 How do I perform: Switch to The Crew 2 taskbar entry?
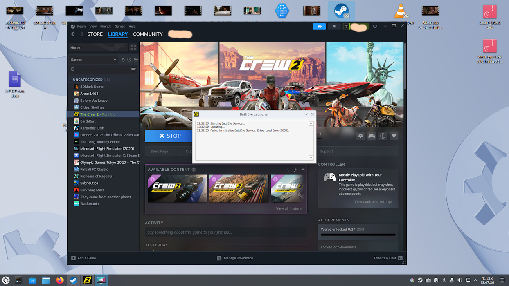[88, 280]
